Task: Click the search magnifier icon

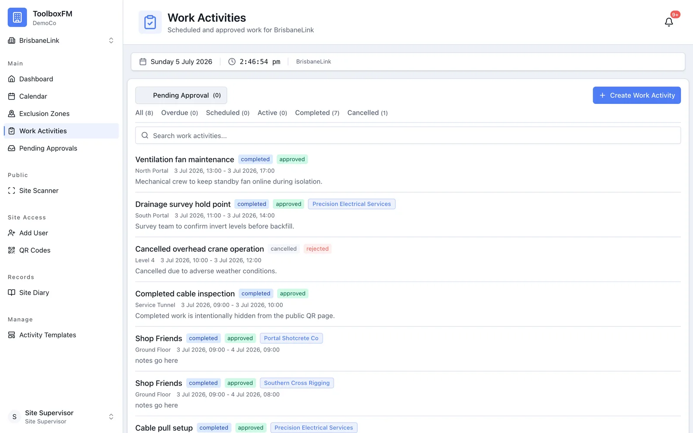Action: [x=145, y=135]
